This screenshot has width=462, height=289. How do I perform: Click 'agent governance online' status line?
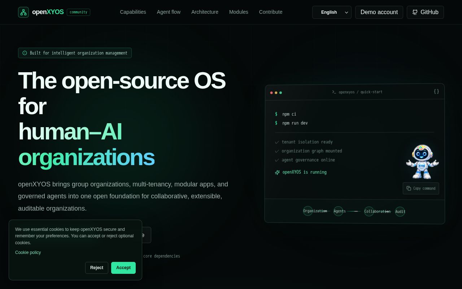tap(305, 160)
